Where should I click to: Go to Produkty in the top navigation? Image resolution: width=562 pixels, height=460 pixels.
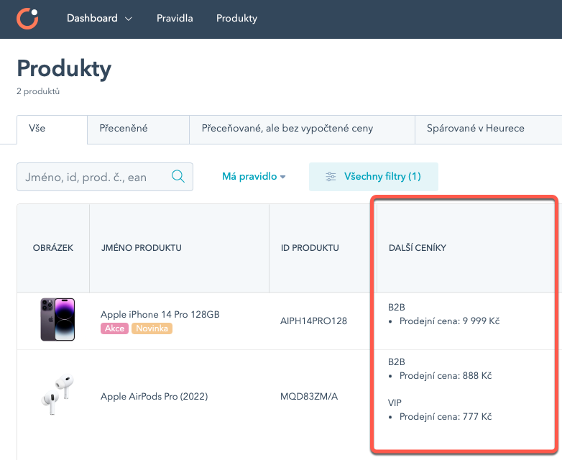[236, 19]
